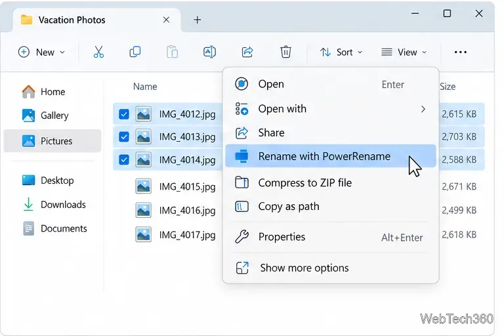Uncheck the IMG_4014.jpg checkbox
The width and height of the screenshot is (504, 336).
[x=124, y=159]
